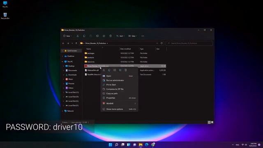Go back with the Back arrow
The image size is (263, 148).
(x=63, y=43)
